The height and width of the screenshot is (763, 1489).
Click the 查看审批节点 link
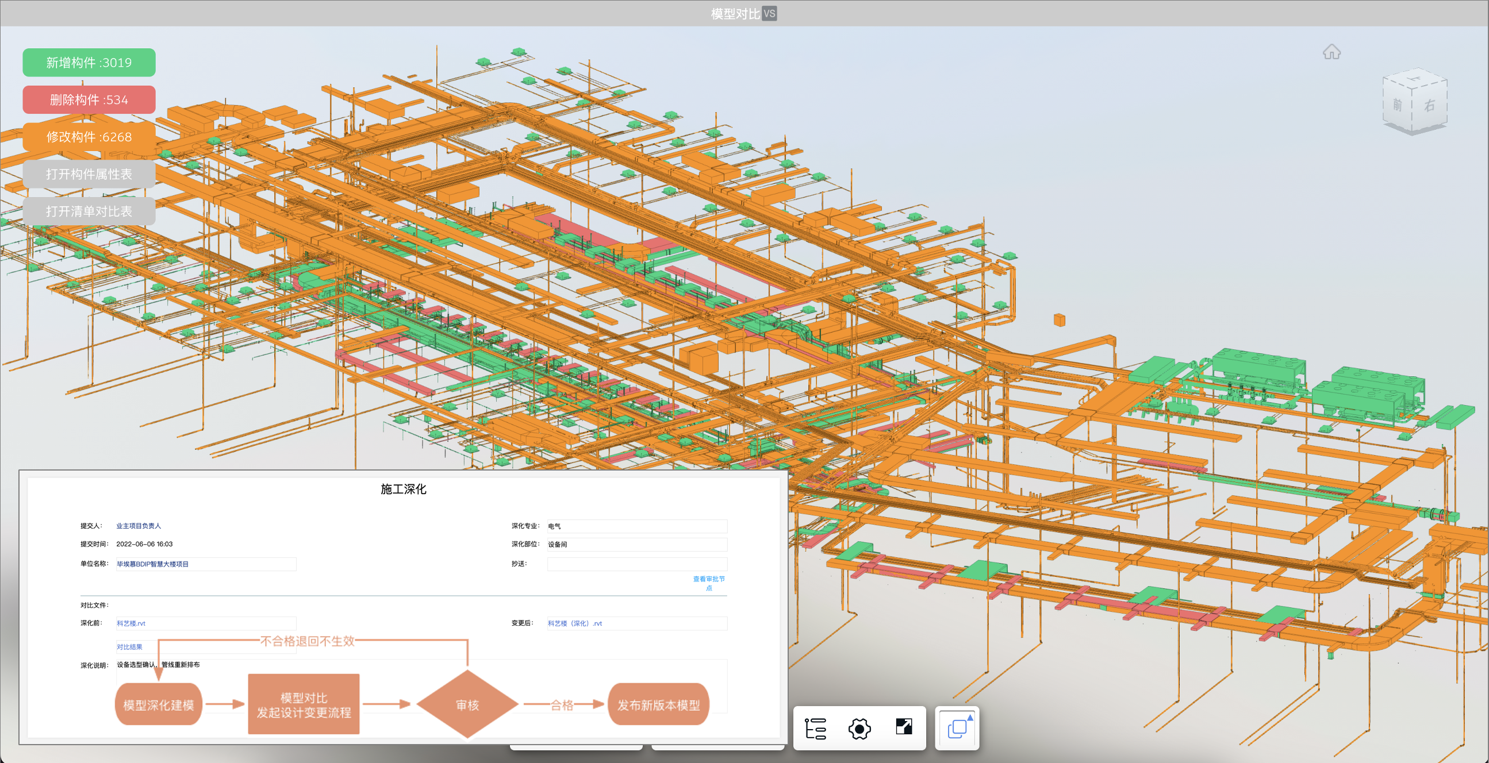(709, 583)
